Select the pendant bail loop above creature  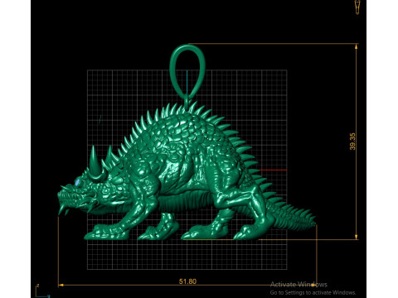point(187,73)
